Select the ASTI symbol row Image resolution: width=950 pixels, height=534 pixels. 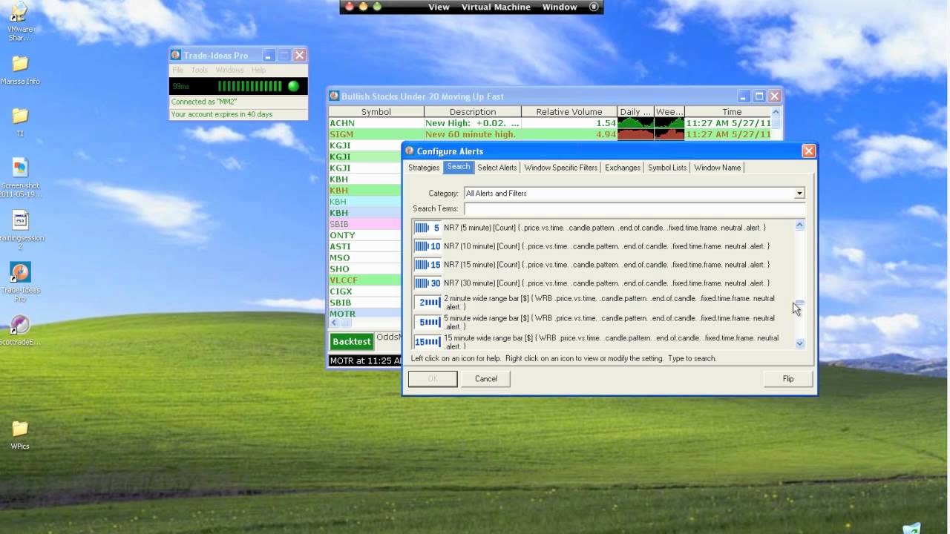(x=365, y=246)
